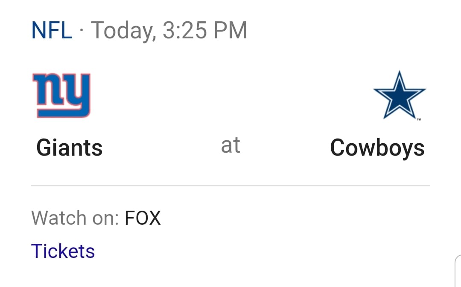461x287 pixels.
Task: Select the Giants team name
Action: coord(69,148)
